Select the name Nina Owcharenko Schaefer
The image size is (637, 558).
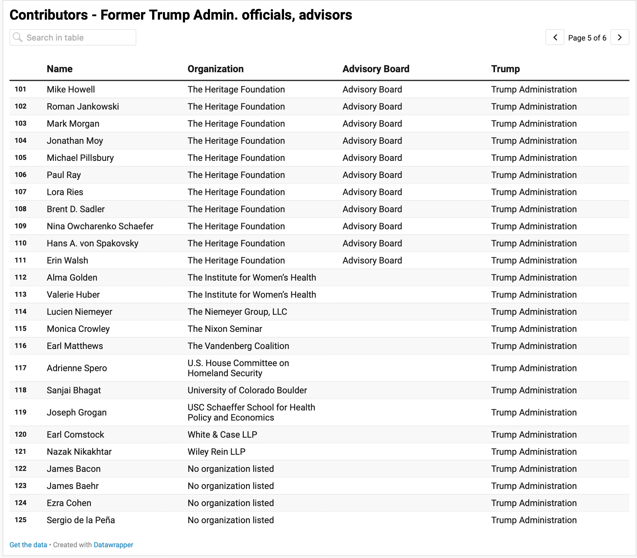100,226
